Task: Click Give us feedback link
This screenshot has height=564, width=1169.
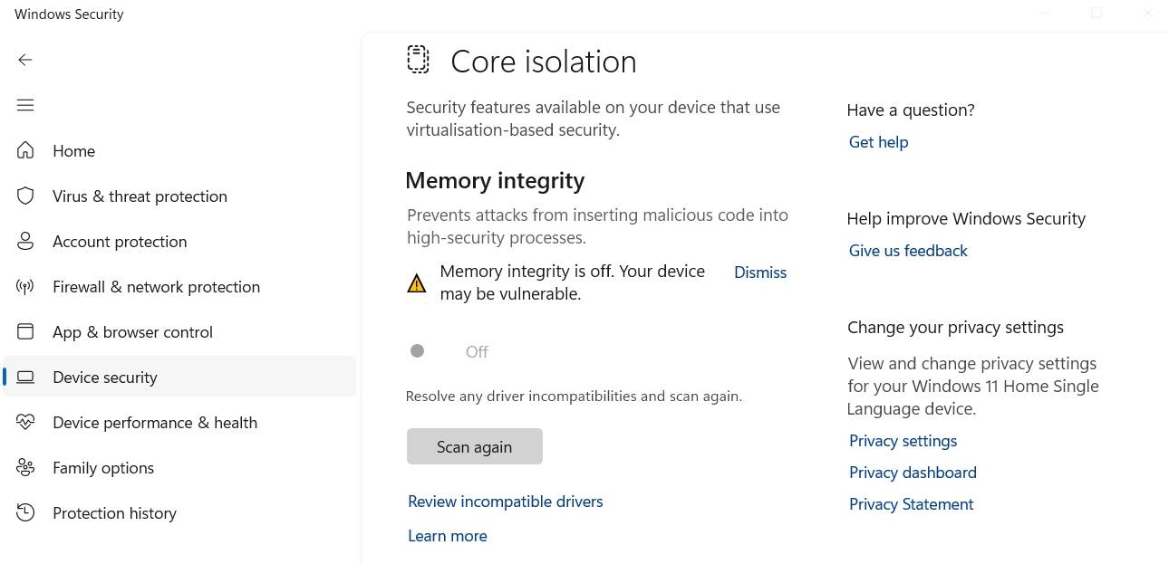Action: (x=908, y=251)
